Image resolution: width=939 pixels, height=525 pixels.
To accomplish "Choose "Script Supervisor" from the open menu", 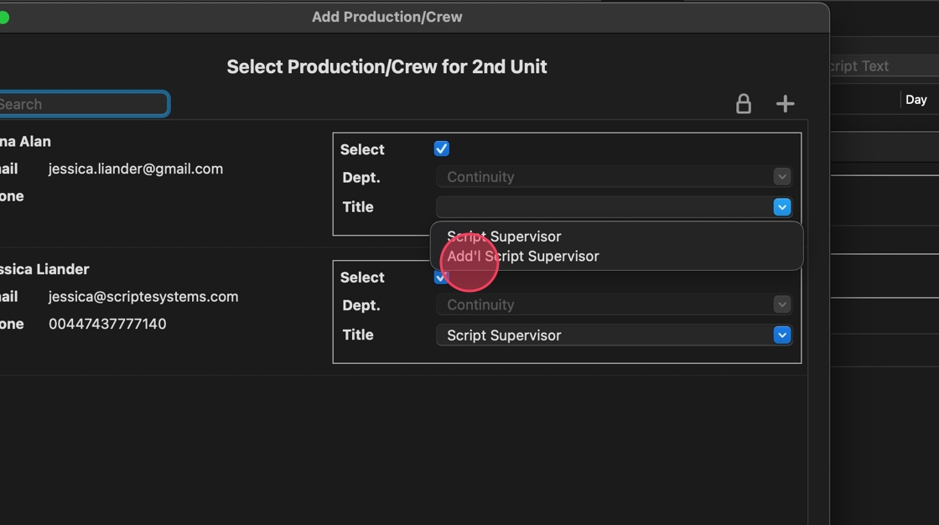I will coord(504,237).
